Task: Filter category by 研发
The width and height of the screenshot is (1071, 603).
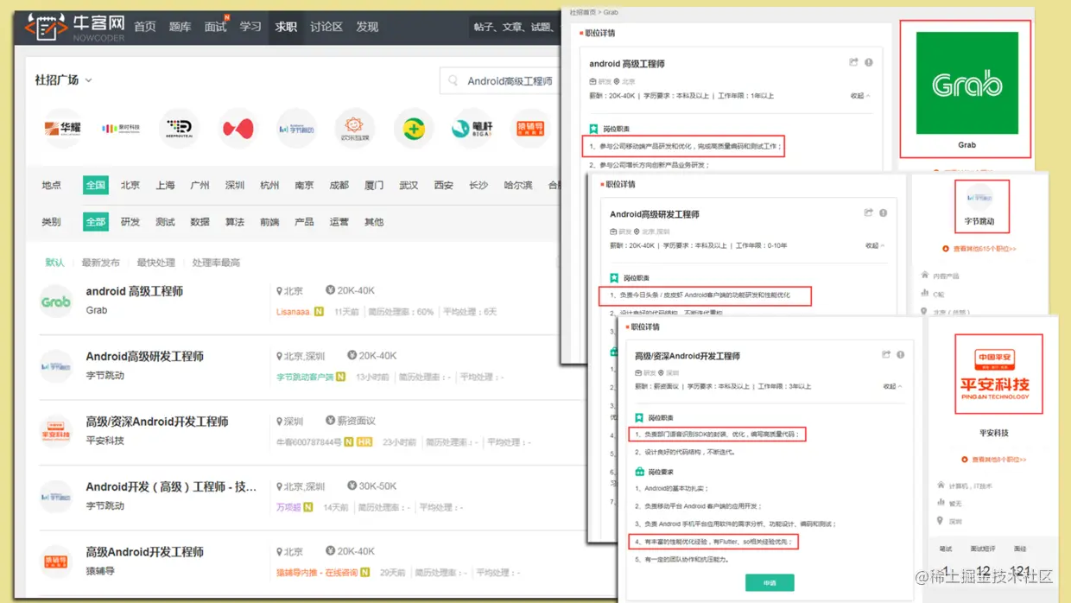Action: 130,222
